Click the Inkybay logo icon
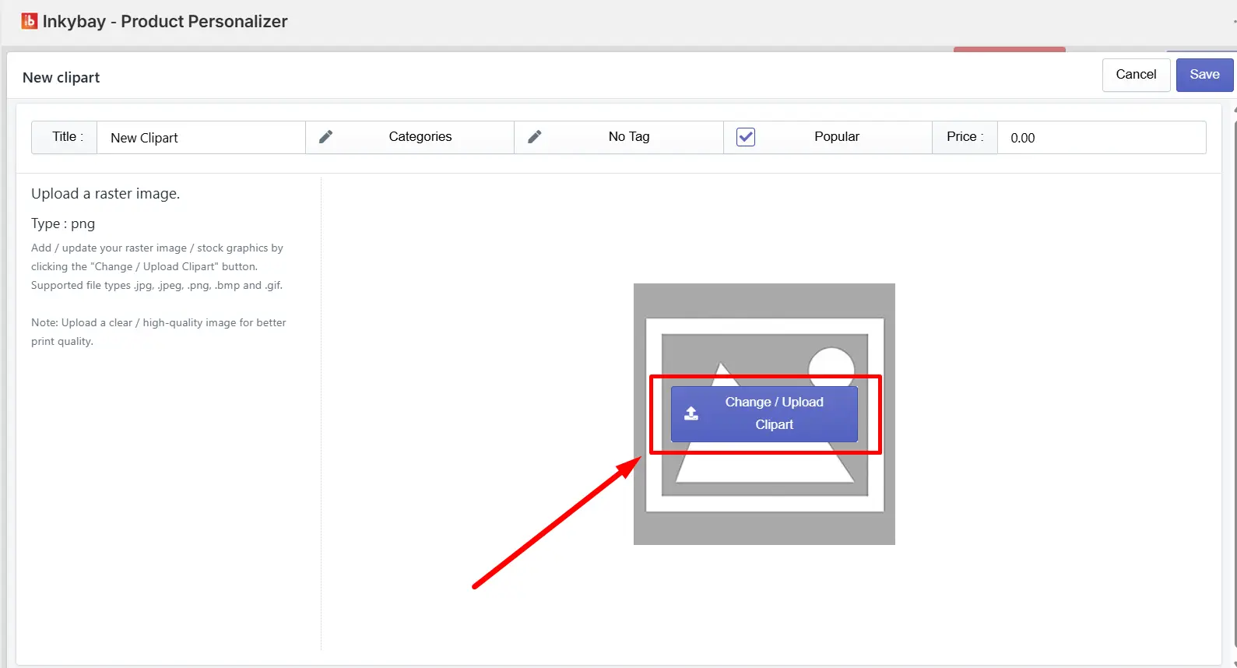This screenshot has width=1237, height=668. pyautogui.click(x=29, y=21)
